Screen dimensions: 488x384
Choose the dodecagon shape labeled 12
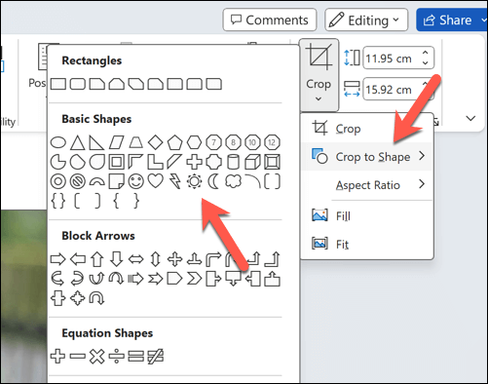(272, 142)
